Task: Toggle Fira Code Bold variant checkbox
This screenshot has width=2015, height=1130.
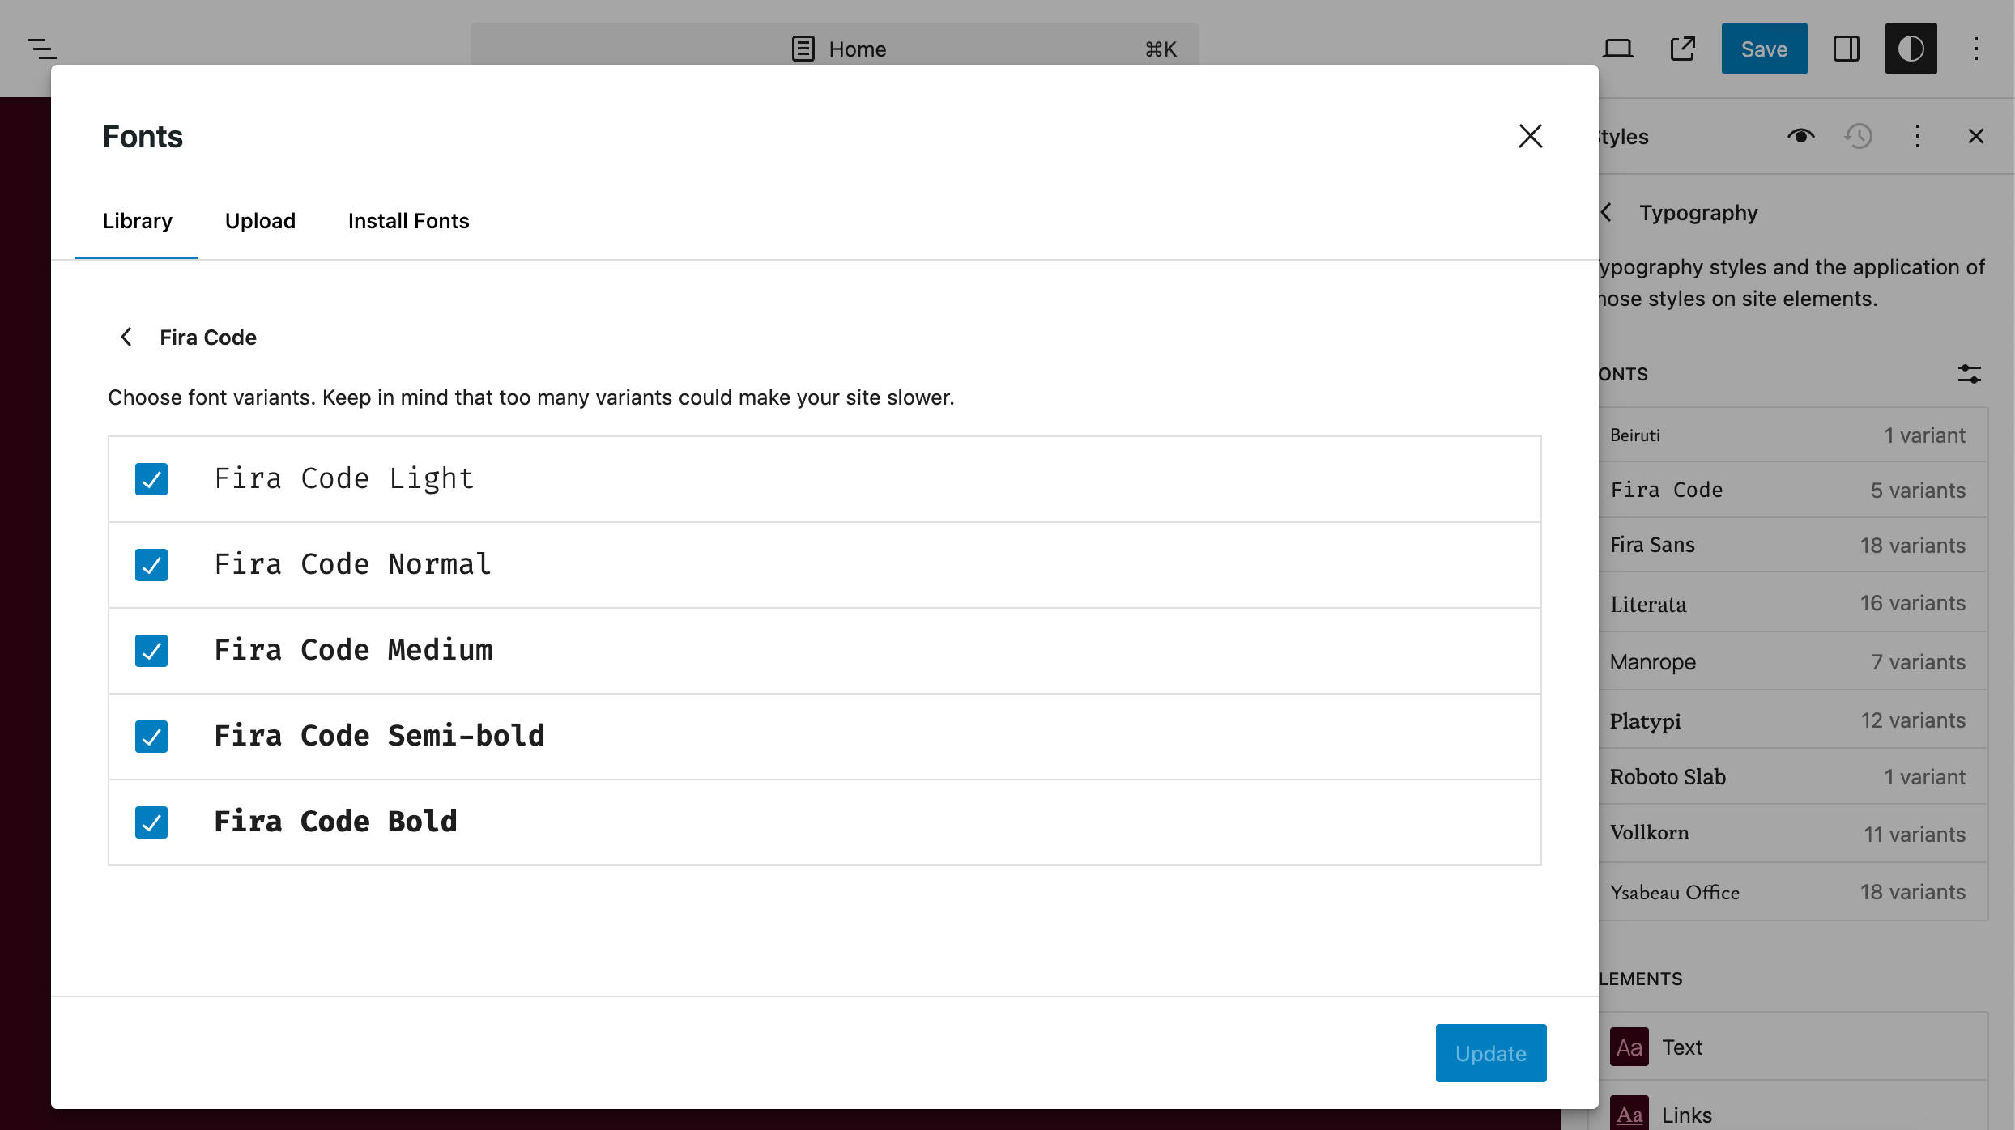Action: tap(151, 822)
